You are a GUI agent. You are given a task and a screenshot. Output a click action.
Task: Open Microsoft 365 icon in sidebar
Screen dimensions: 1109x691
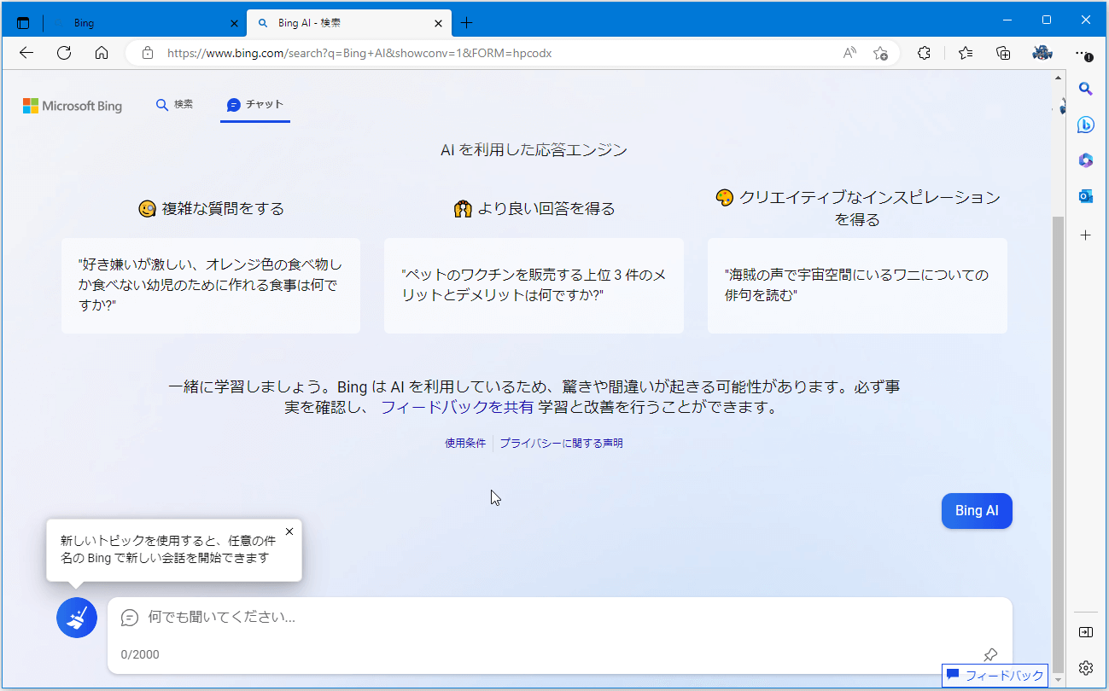click(1085, 160)
